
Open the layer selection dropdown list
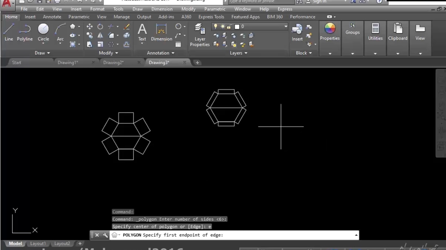pyautogui.click(x=285, y=26)
